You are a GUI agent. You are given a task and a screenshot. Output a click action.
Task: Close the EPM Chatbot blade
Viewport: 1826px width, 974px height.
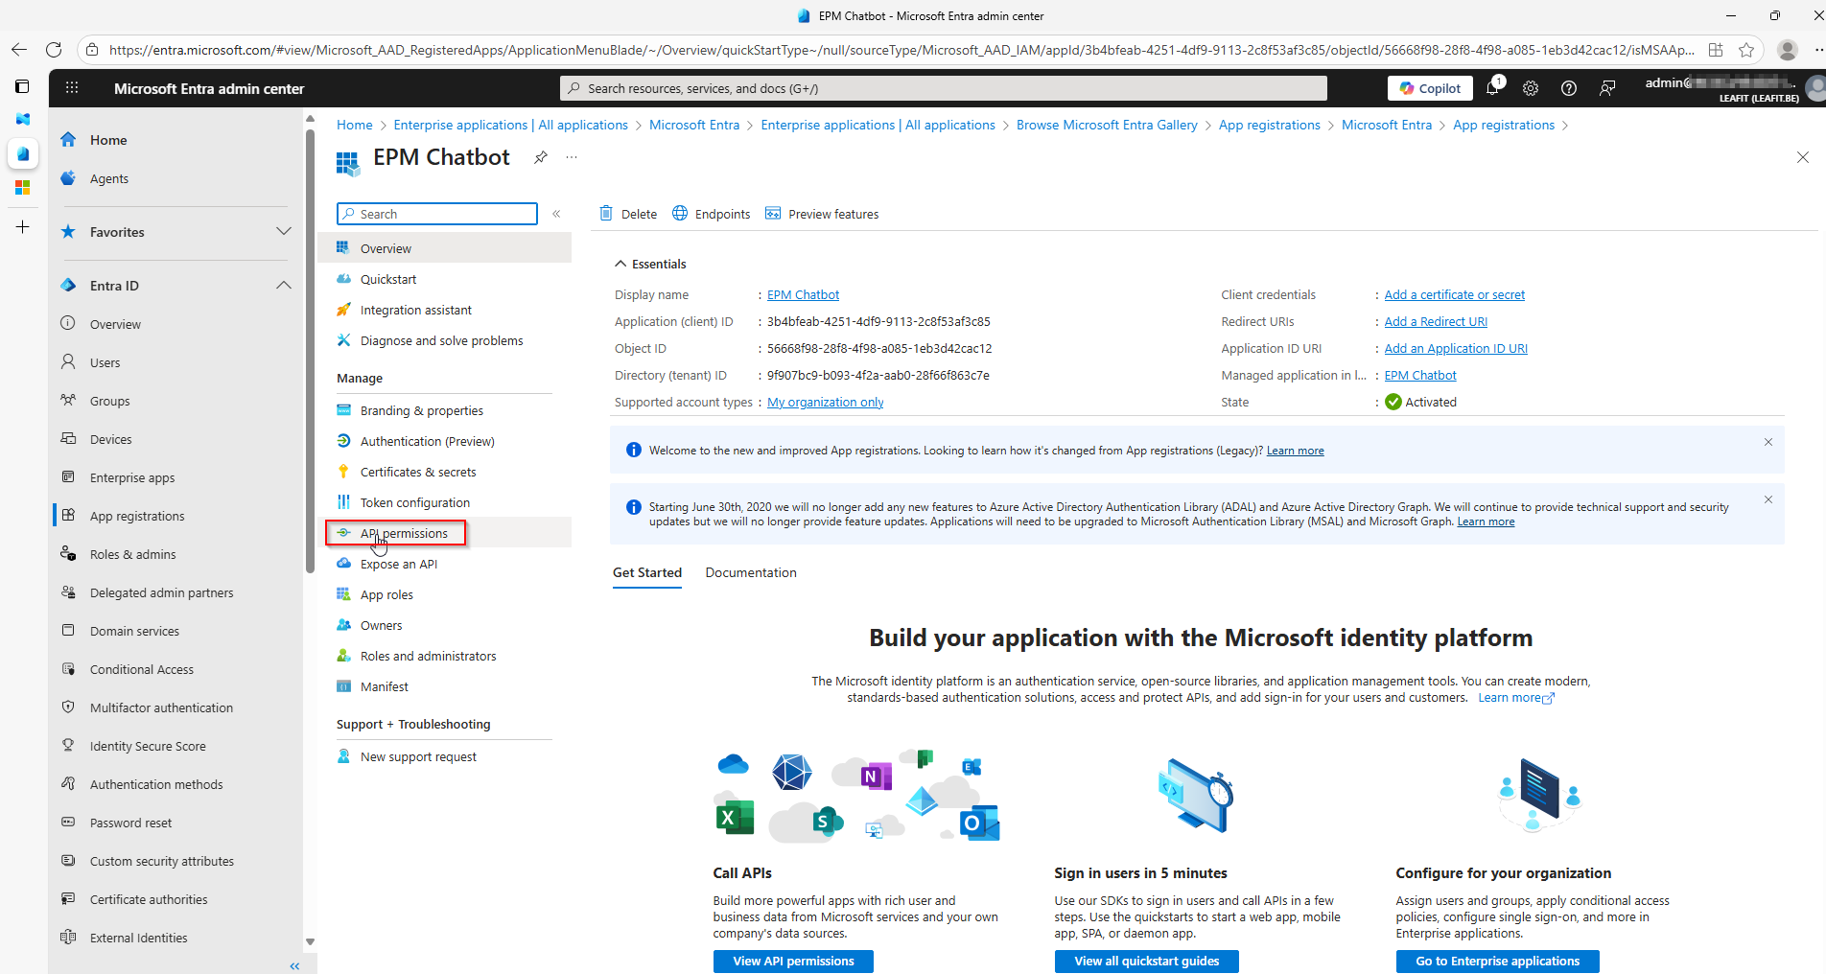pyautogui.click(x=1803, y=157)
